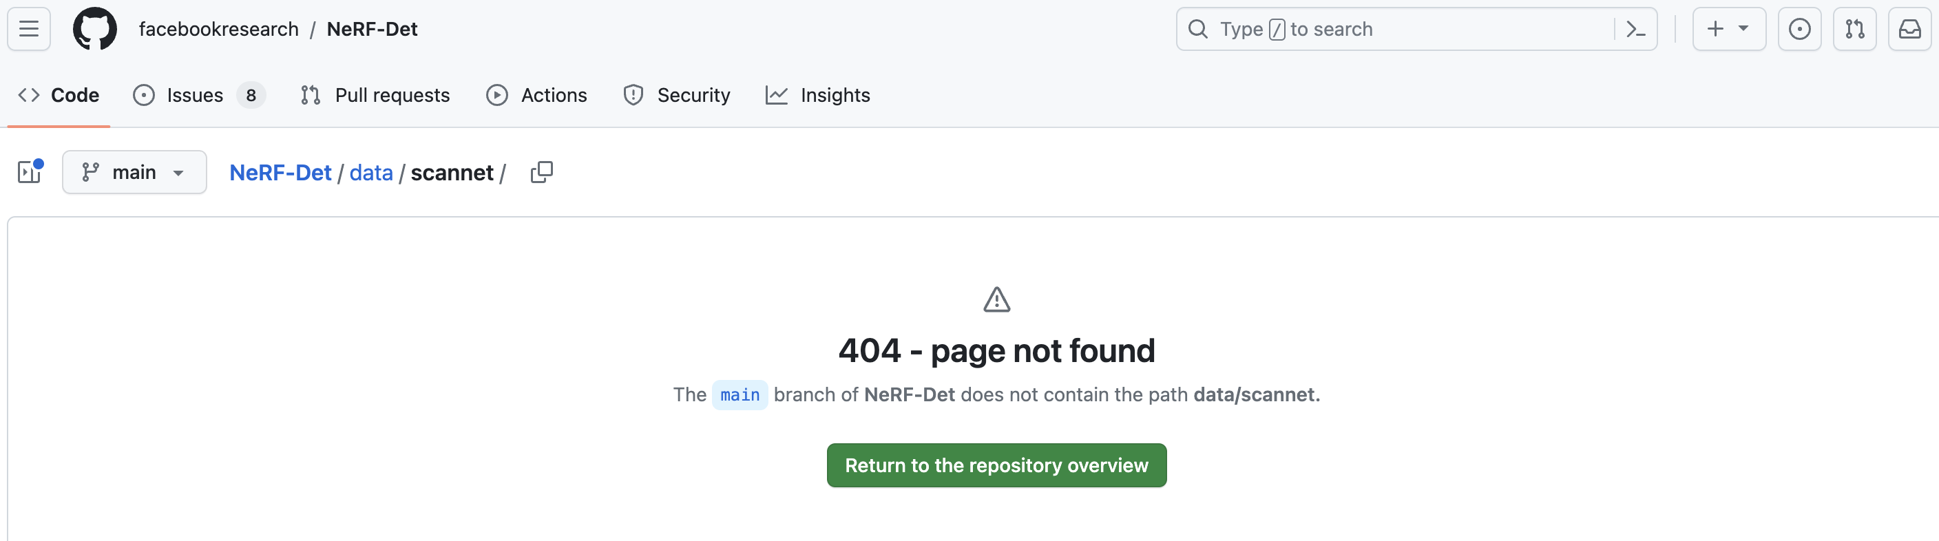Switch to the Issues tab
1939x541 pixels.
coord(194,95)
